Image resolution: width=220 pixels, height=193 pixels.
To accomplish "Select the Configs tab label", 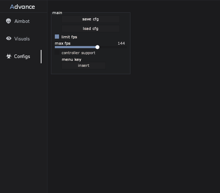I will tap(22, 57).
